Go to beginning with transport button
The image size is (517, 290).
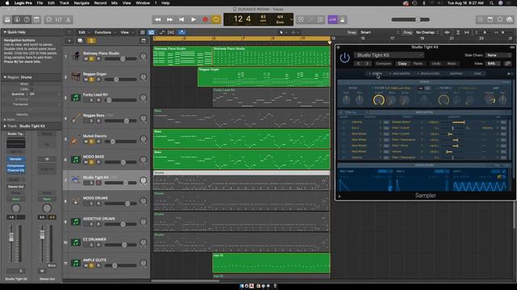pyautogui.click(x=182, y=19)
